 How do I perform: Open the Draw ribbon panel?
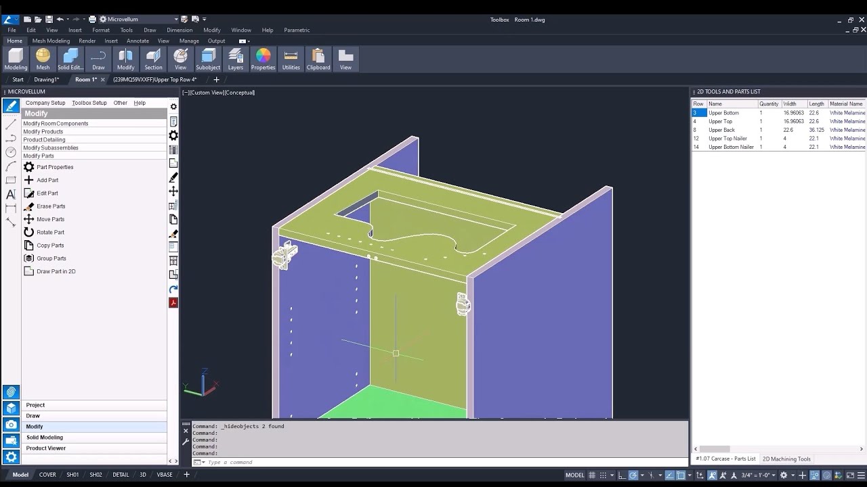click(98, 59)
